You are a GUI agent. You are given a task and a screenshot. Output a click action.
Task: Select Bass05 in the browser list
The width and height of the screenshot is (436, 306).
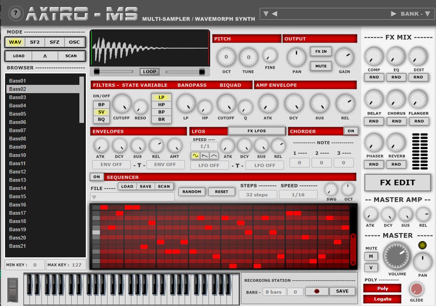coord(17,114)
